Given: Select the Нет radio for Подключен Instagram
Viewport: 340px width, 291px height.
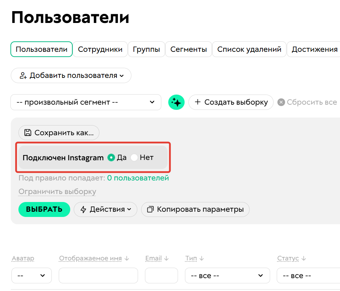Looking at the screenshot, I should coord(134,157).
